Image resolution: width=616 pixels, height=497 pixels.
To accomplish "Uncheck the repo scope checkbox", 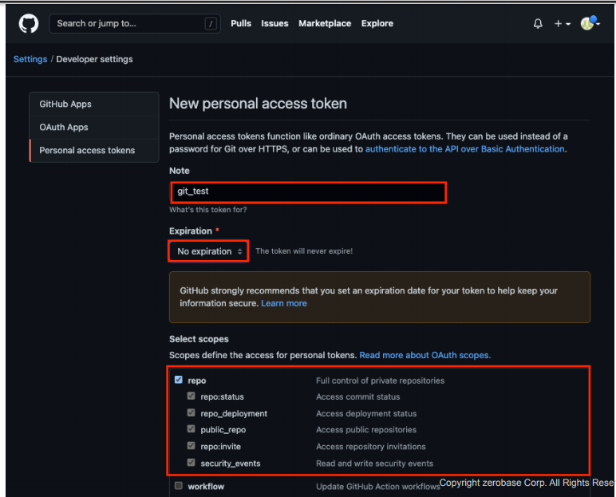I will (179, 381).
